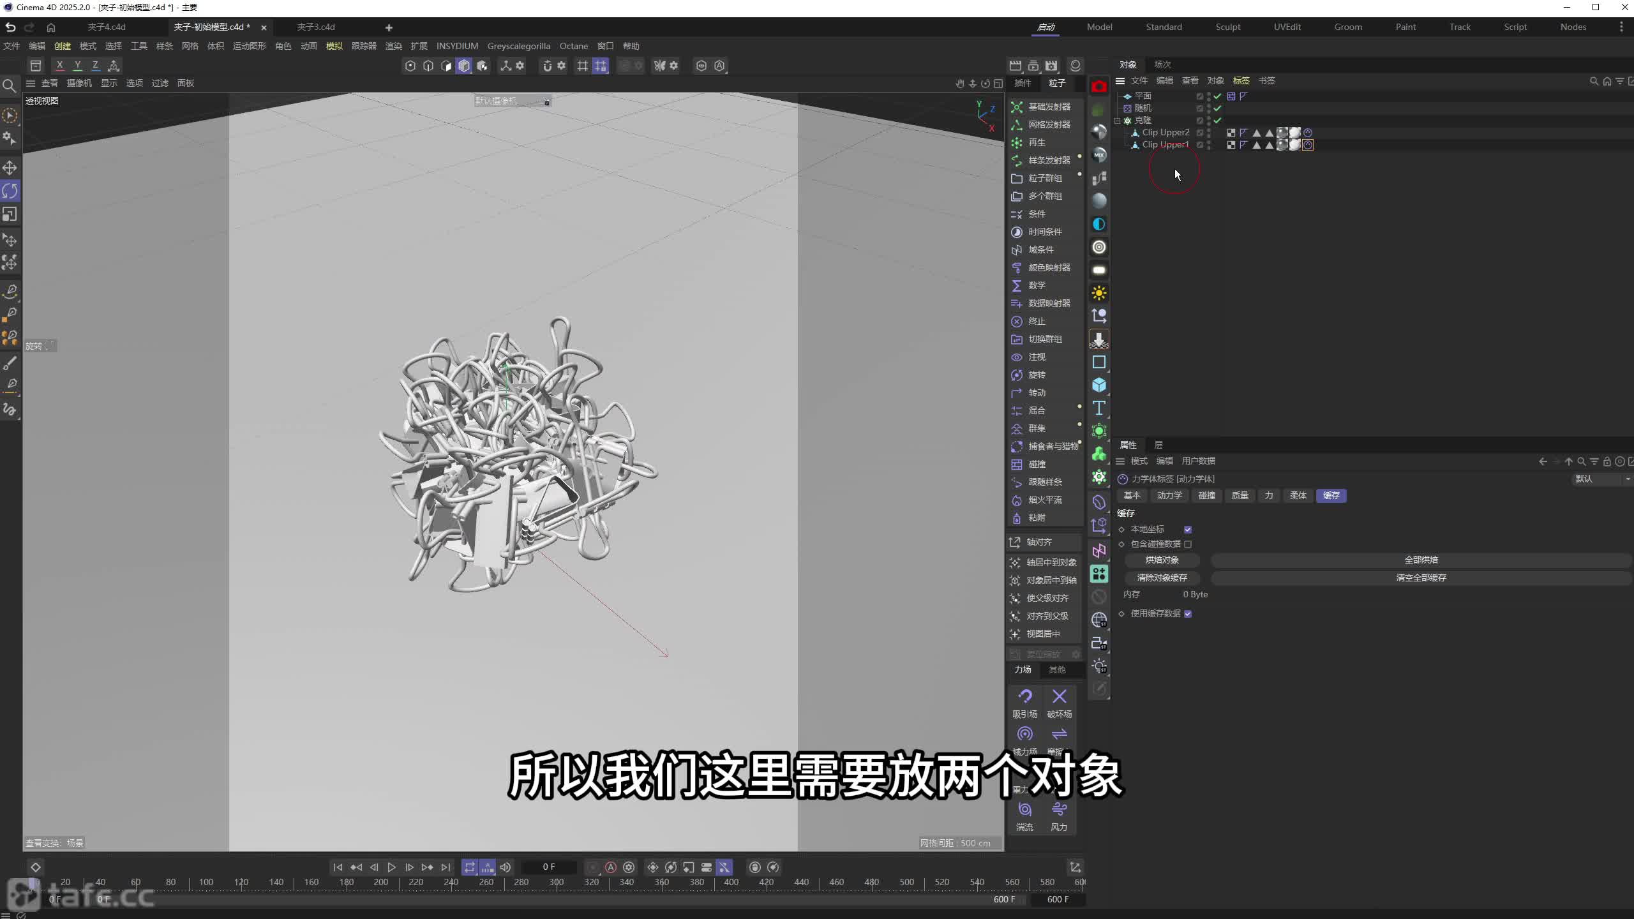
Task: Click the current frame field showing 0 F
Action: [549, 867]
